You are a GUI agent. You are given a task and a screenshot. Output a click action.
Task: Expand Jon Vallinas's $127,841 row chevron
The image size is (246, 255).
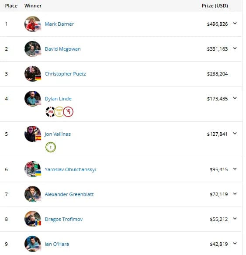(x=235, y=134)
